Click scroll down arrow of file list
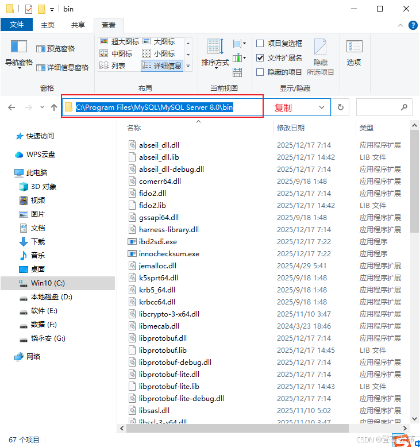This screenshot has height=447, width=420. coord(414,418)
